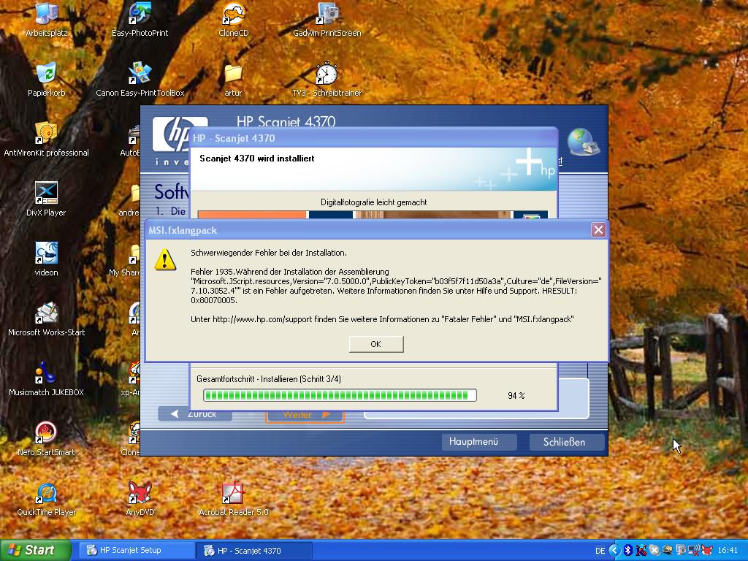
Task: Click the Schließen button in HP setup
Action: pyautogui.click(x=566, y=442)
